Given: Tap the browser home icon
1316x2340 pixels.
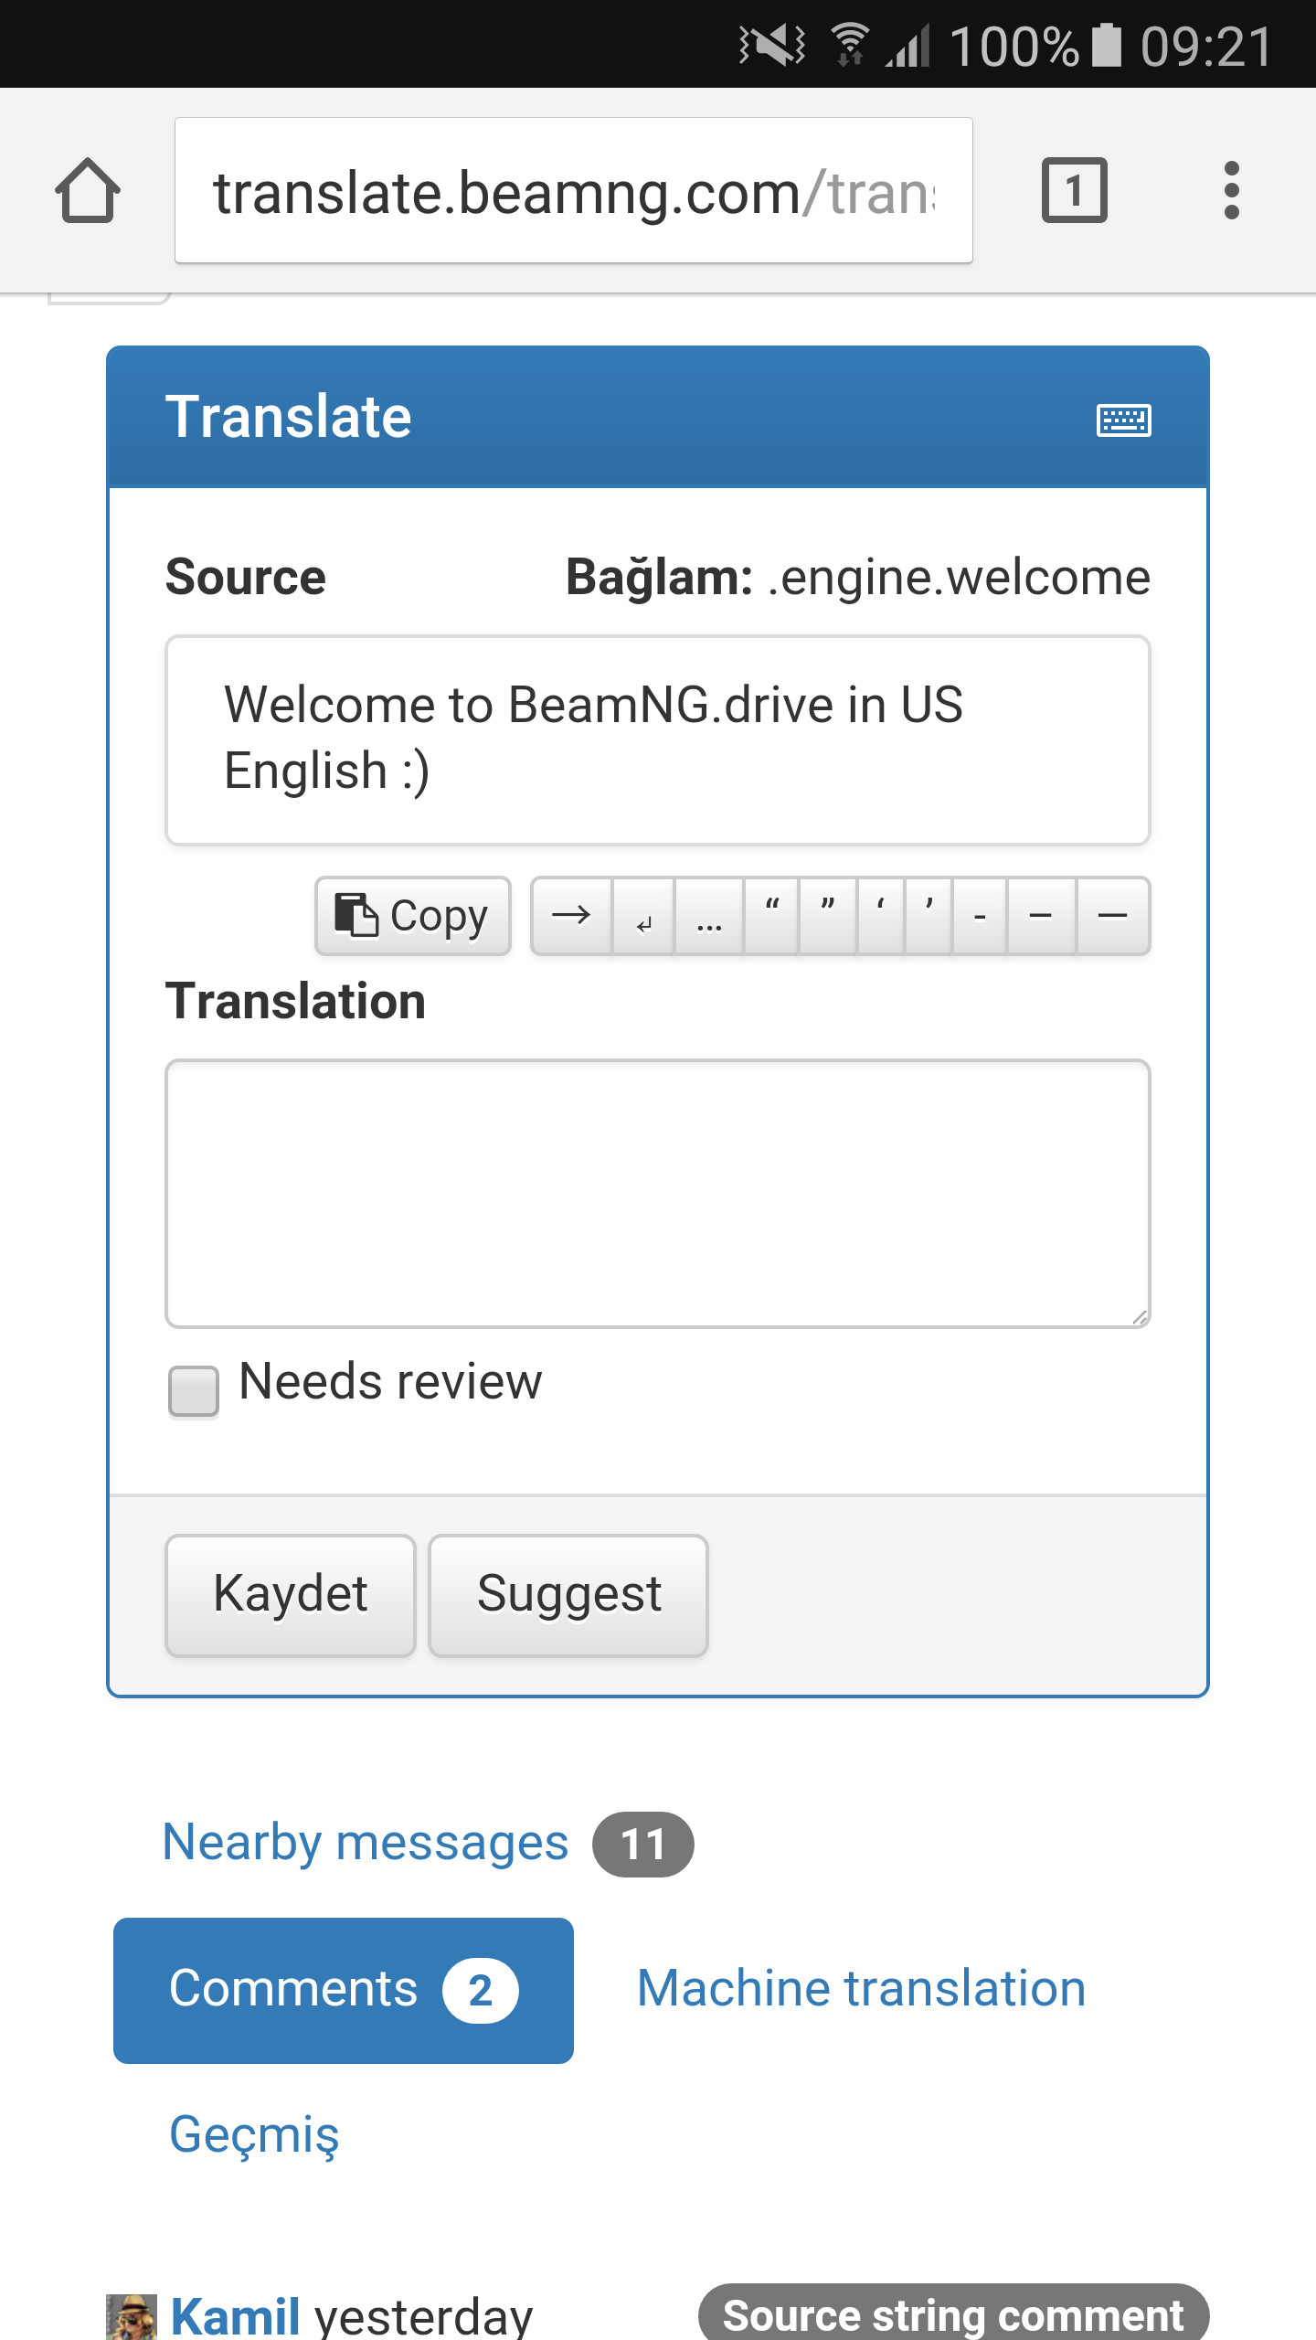Looking at the screenshot, I should pyautogui.click(x=88, y=190).
